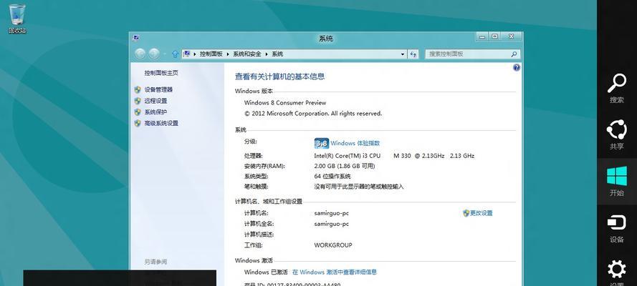Click the Windows 已激活 status text
Screen dimensions: 637x286
[x=266, y=272]
